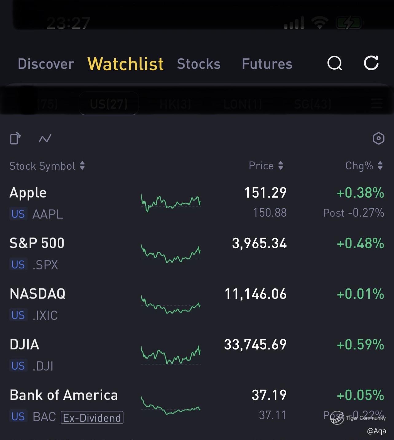Image resolution: width=394 pixels, height=440 pixels.
Task: Select the US(27) market filter
Action: 109,104
